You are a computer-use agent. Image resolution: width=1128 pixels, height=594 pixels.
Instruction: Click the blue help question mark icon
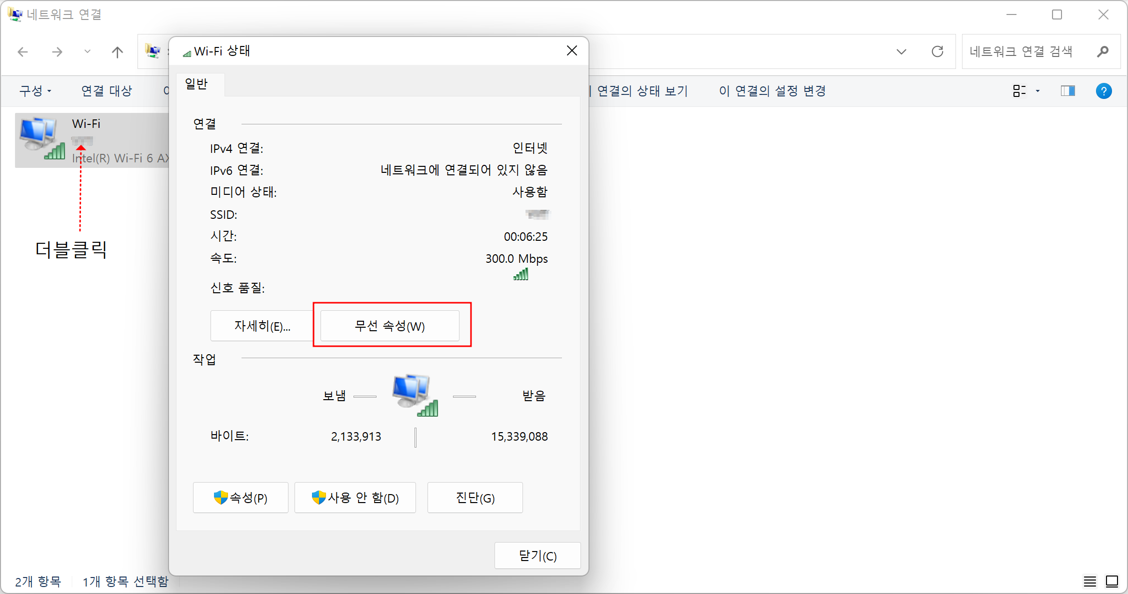point(1103,91)
